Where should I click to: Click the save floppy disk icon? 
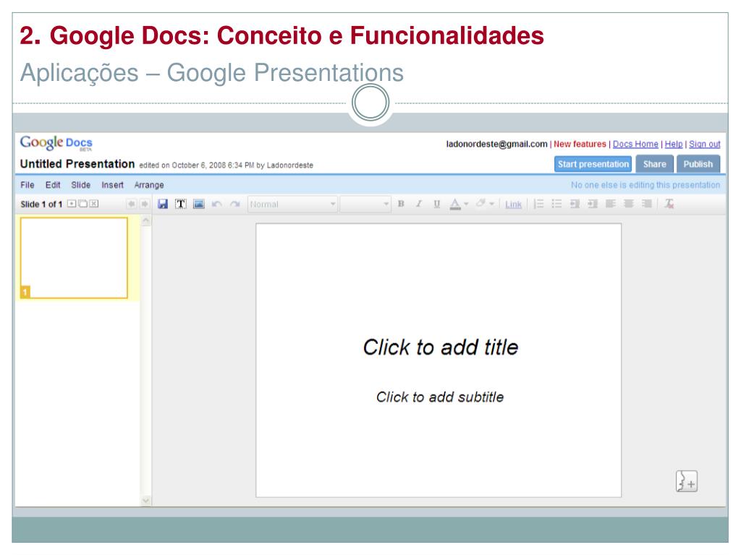163,204
